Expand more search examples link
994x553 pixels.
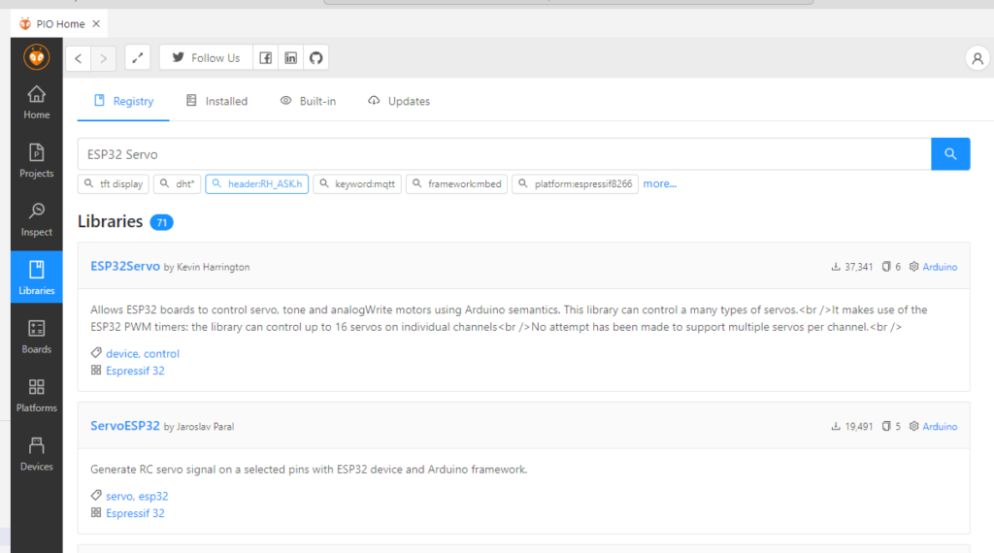[659, 183]
